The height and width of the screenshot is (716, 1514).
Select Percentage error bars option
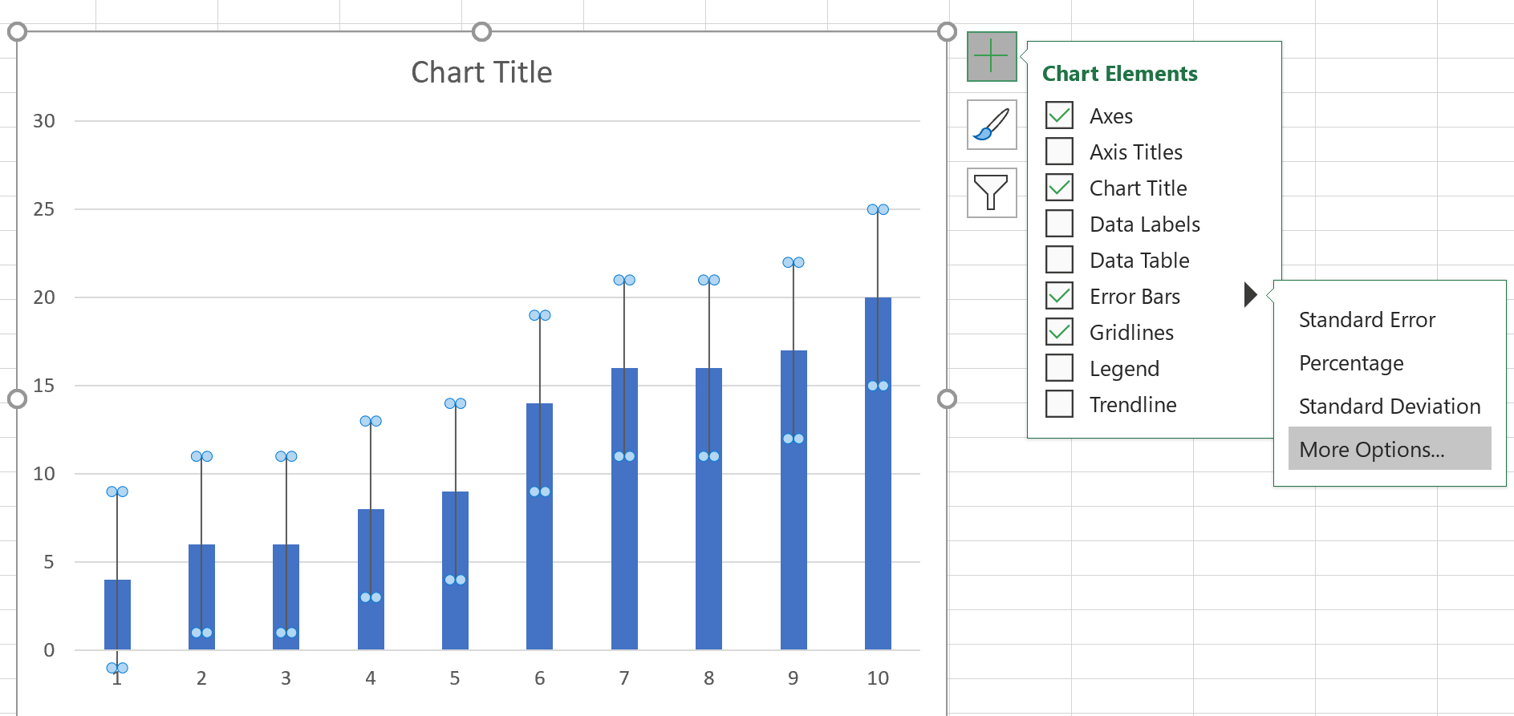1351,363
